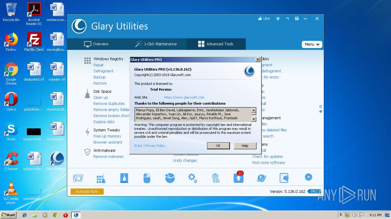Select the lower page indicator dot

point(321,111)
